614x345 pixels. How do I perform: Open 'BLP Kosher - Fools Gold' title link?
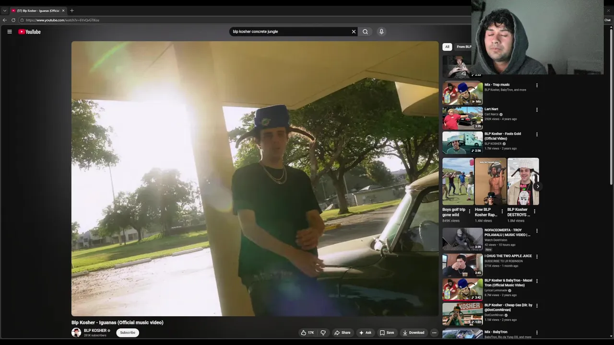pyautogui.click(x=503, y=136)
